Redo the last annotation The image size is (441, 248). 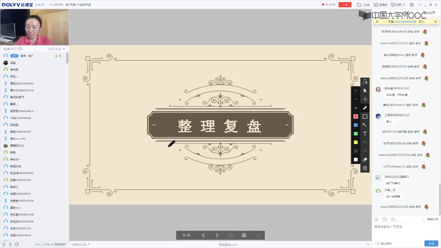point(365,151)
